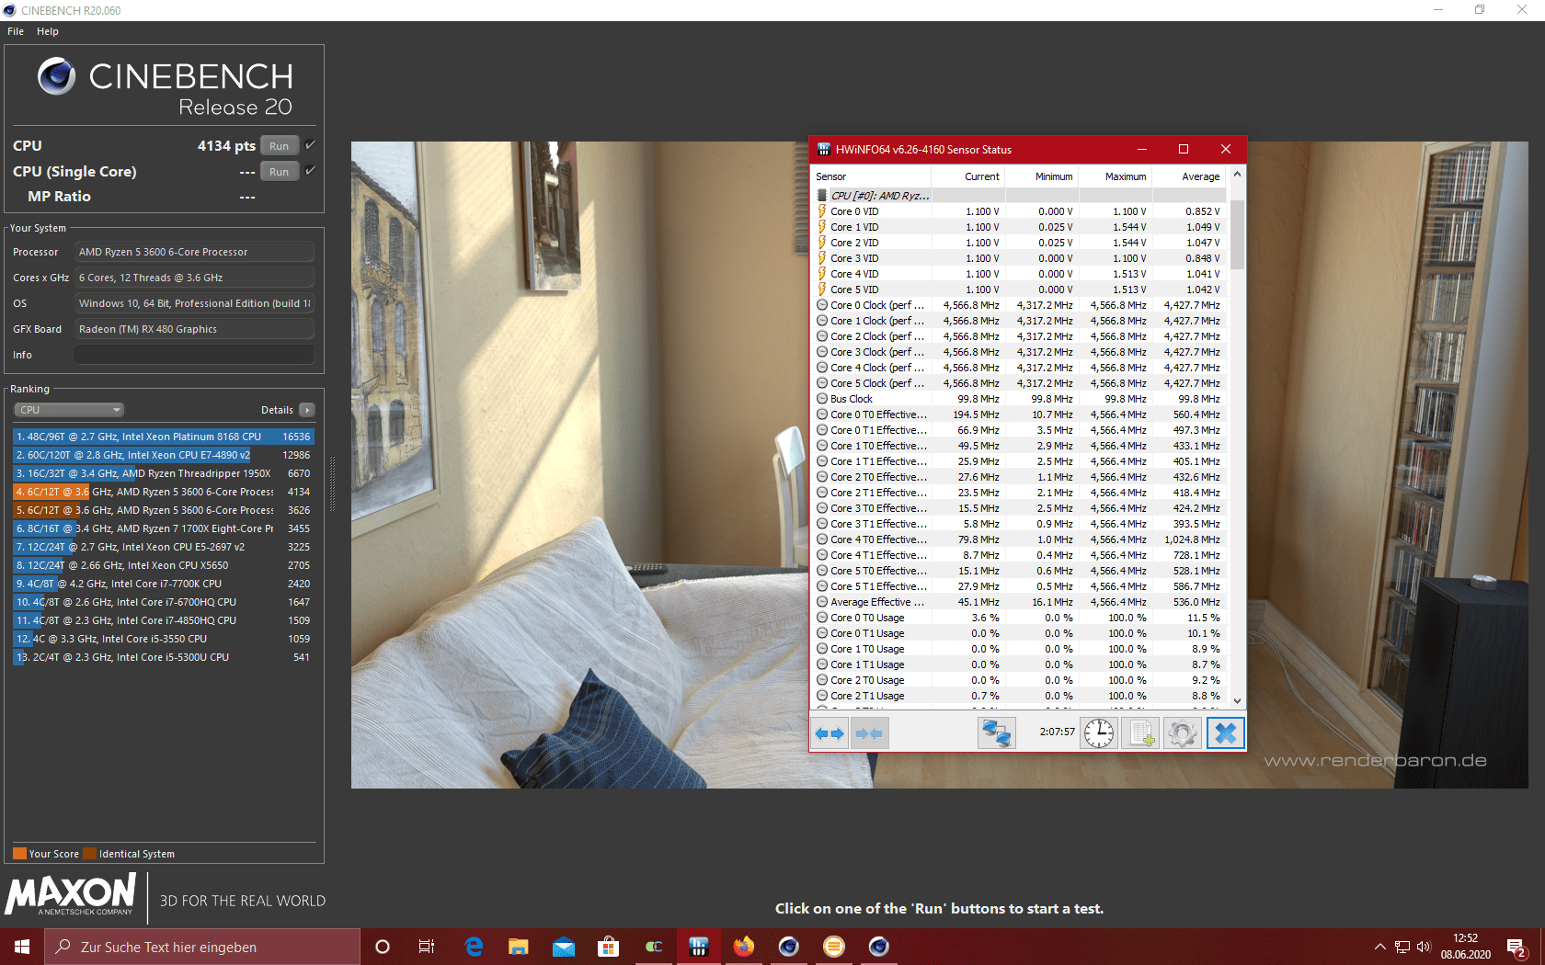Start HWiNFO logging to file icon
This screenshot has height=965, width=1545.
point(1140,733)
